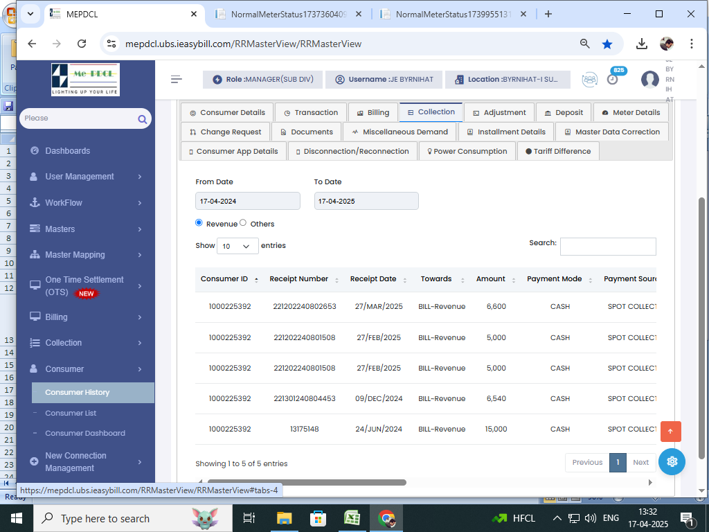709x532 pixels.
Task: Click page 1 pagination button
Action: click(618, 462)
